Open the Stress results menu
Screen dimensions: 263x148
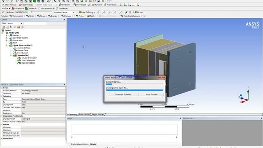[42, 16]
